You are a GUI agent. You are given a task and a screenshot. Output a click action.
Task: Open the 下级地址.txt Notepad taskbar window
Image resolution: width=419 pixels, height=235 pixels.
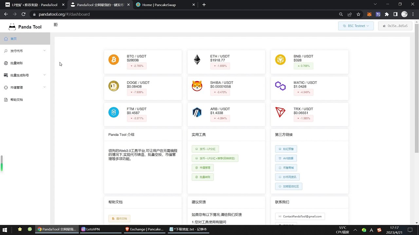click(189, 229)
